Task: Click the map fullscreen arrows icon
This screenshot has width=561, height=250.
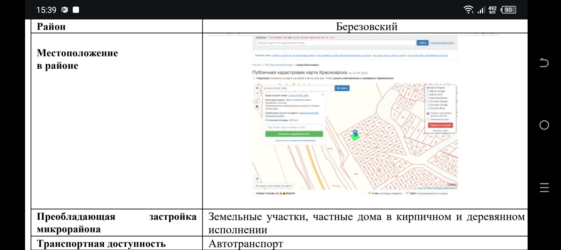Action: pos(257,100)
